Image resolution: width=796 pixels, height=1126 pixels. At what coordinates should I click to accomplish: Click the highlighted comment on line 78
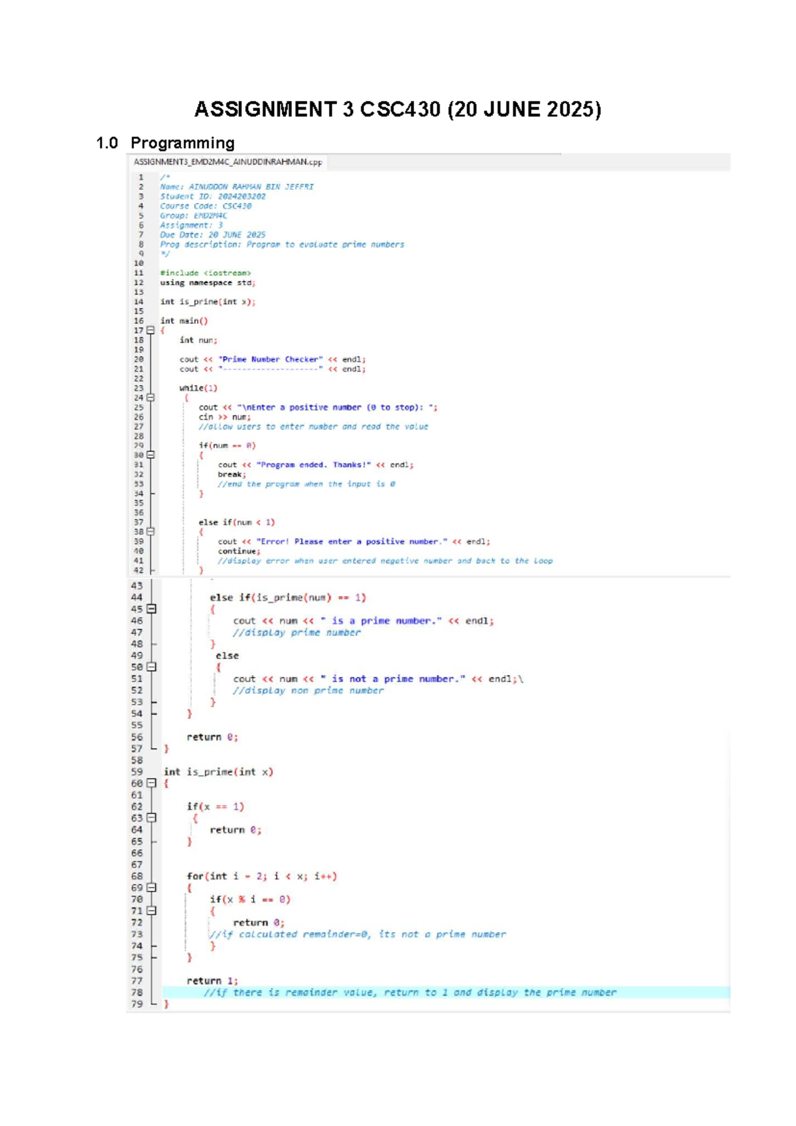410,993
